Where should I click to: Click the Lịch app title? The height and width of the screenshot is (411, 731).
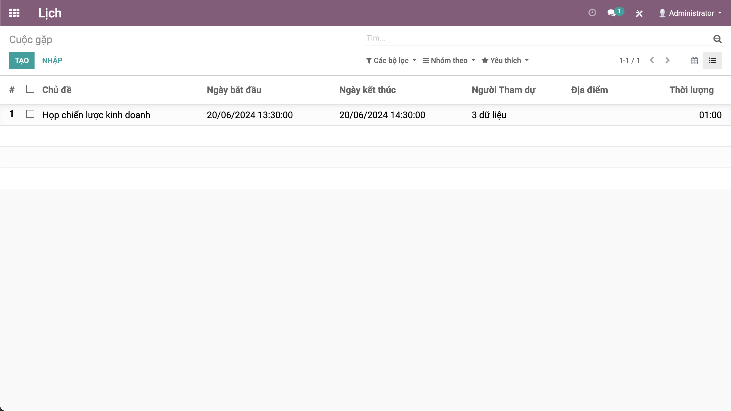pyautogui.click(x=50, y=13)
